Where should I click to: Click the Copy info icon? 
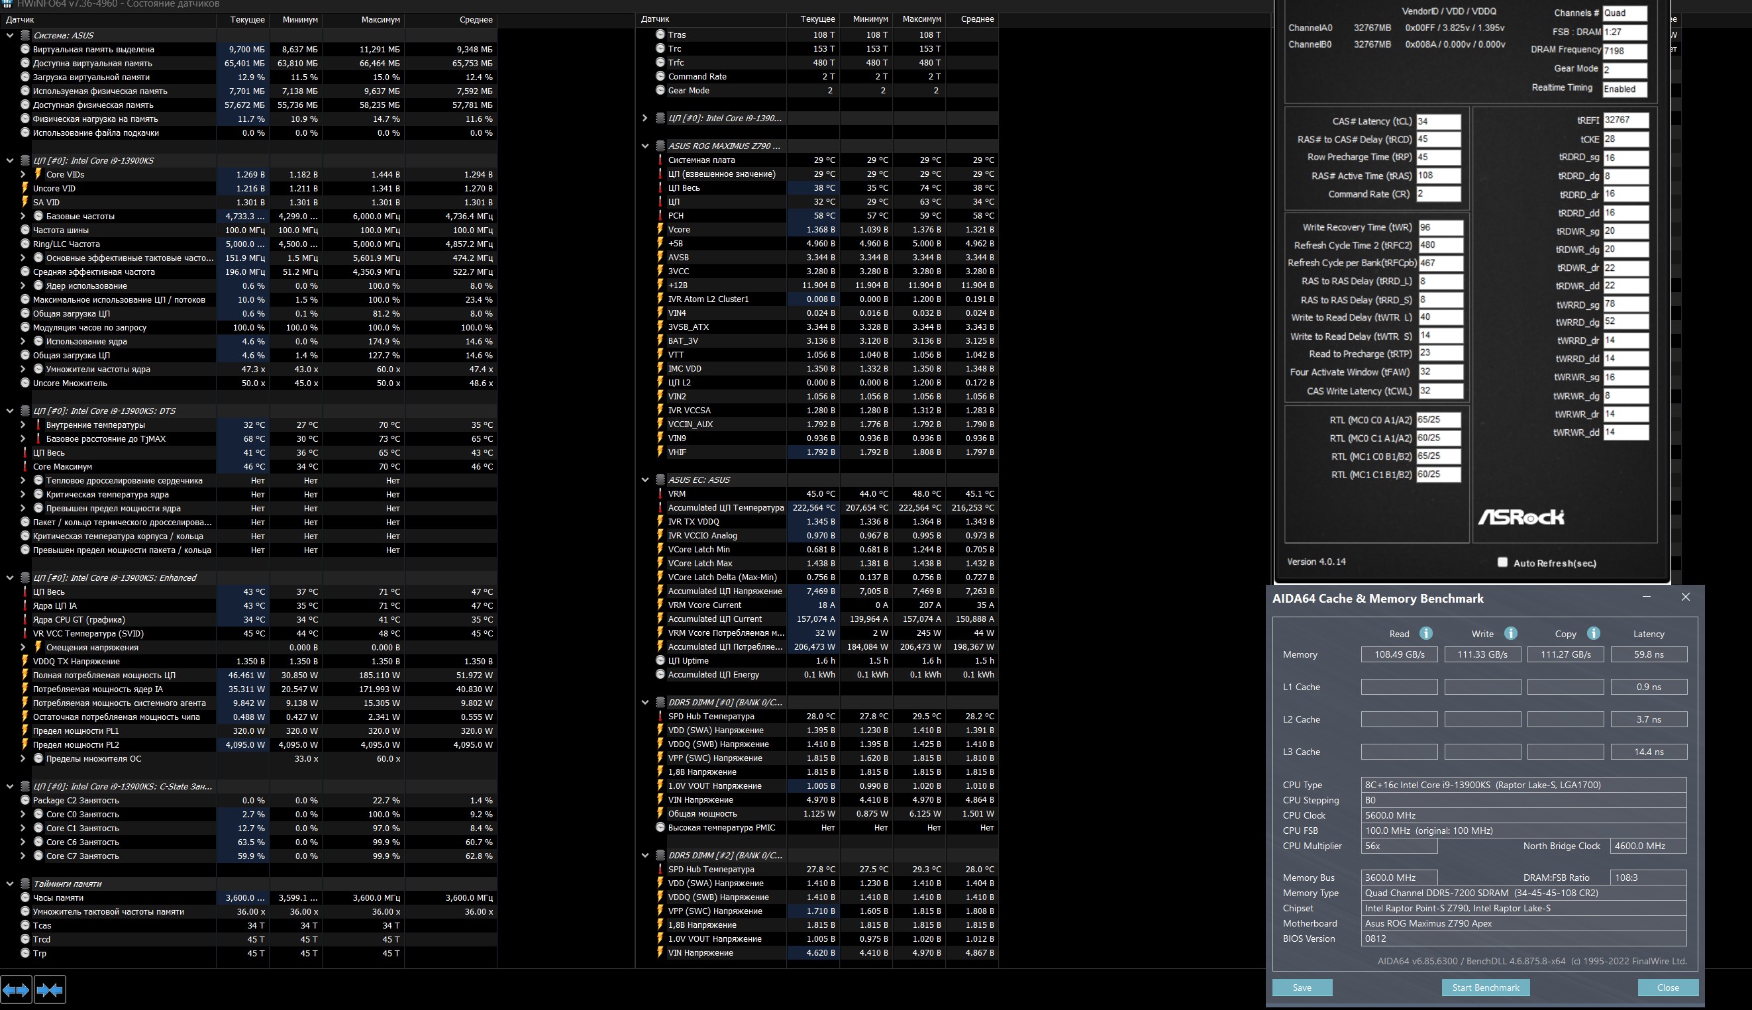(1593, 633)
